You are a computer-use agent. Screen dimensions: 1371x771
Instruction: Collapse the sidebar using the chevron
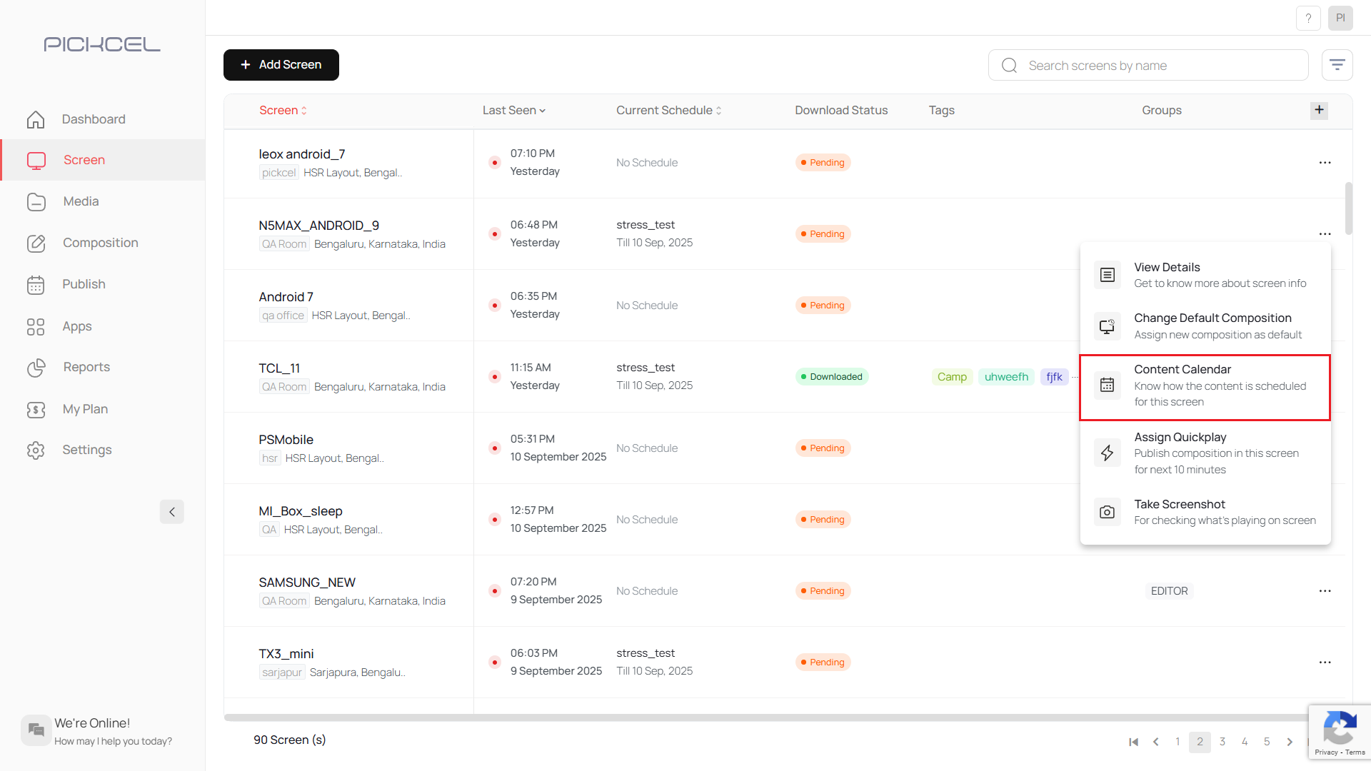click(171, 512)
